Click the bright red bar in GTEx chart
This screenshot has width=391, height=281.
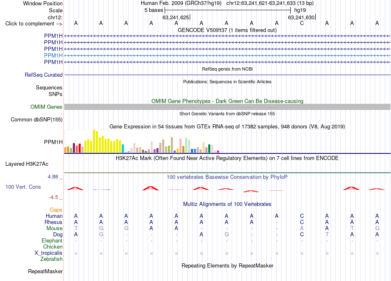coord(79,148)
